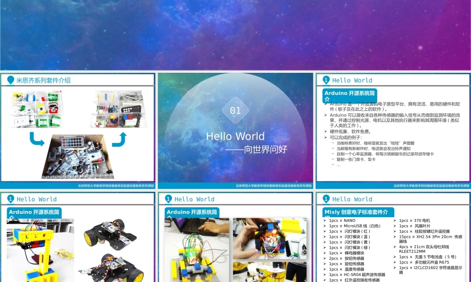
Task: Click the list row 1pcs × 蜂鸣器模块
Action: (346, 253)
